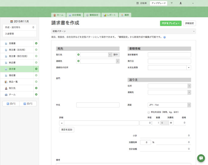Click the apps grid icon by 自転車

click(137, 3)
